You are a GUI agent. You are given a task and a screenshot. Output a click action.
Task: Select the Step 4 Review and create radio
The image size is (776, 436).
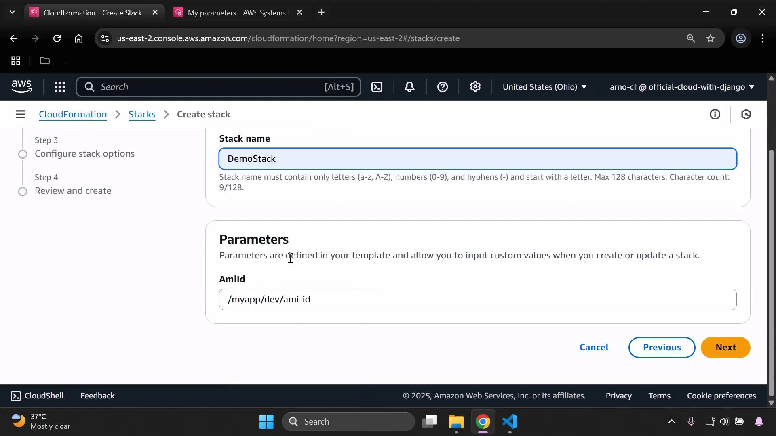[x=23, y=191]
